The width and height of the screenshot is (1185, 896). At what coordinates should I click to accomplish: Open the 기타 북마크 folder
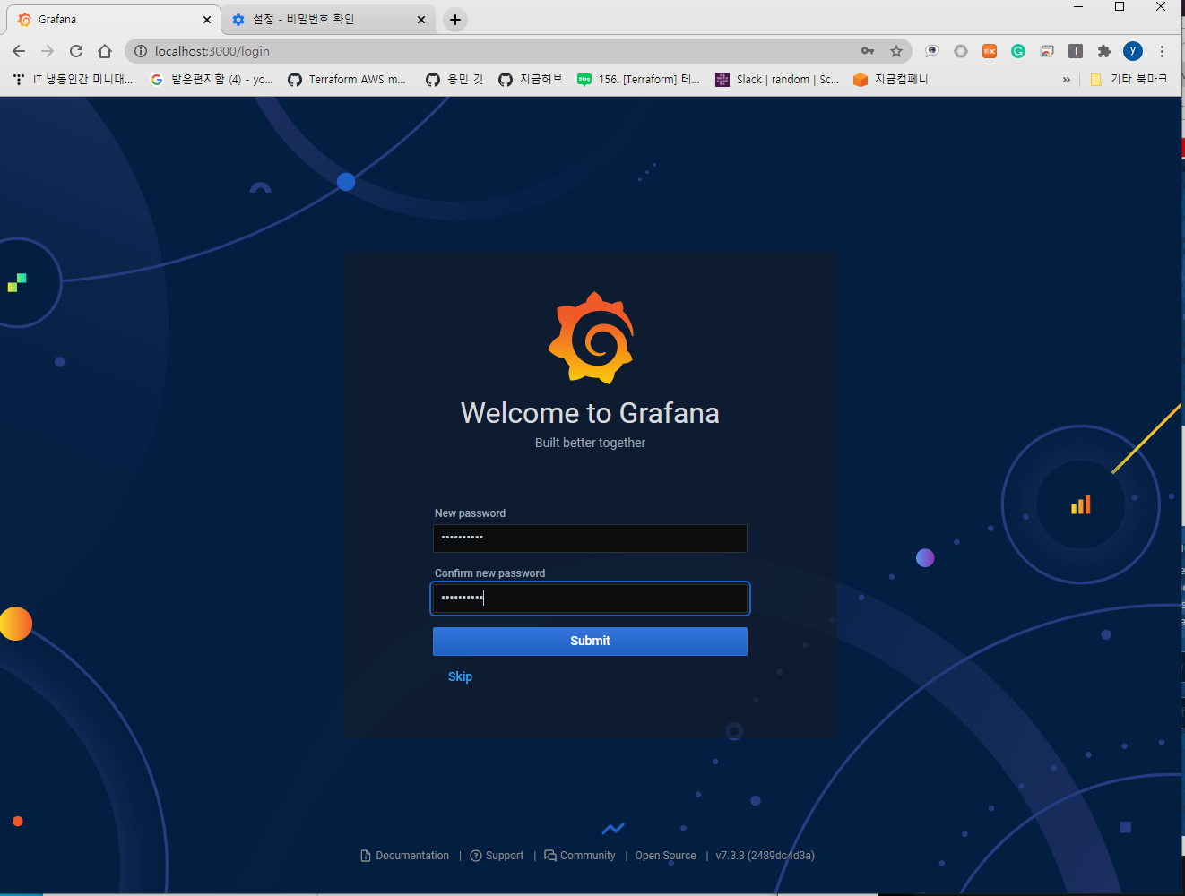tap(1129, 79)
